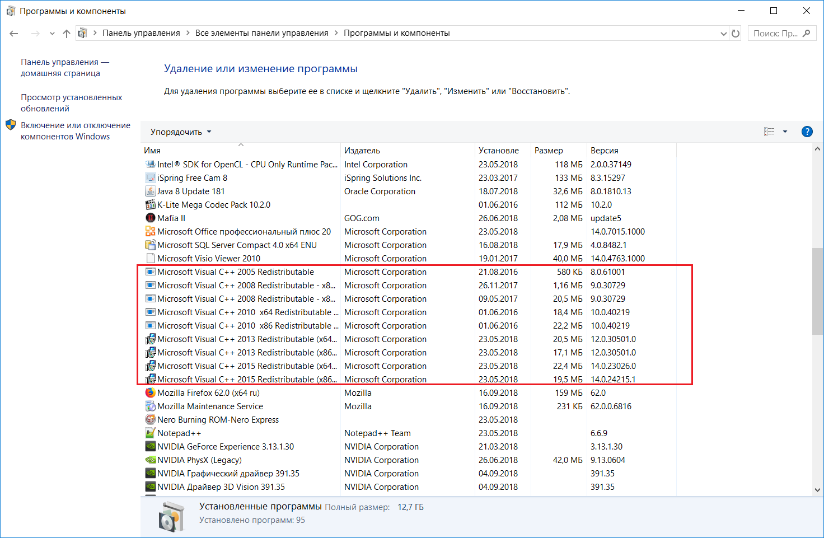
Task: Open Включение или отключение компонентов Windows
Action: tap(76, 131)
